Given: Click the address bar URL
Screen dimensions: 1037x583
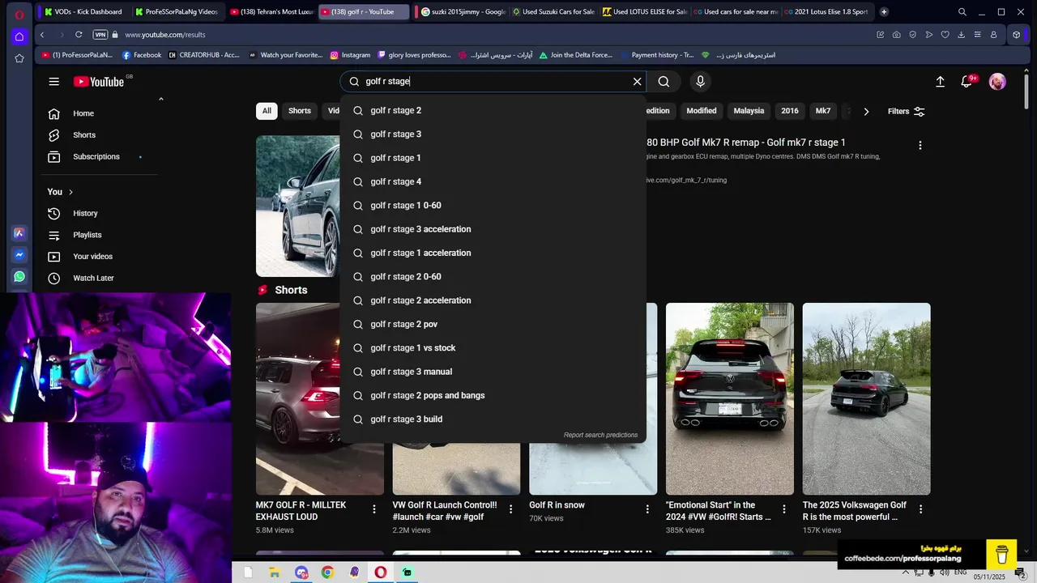Looking at the screenshot, I should click(165, 35).
